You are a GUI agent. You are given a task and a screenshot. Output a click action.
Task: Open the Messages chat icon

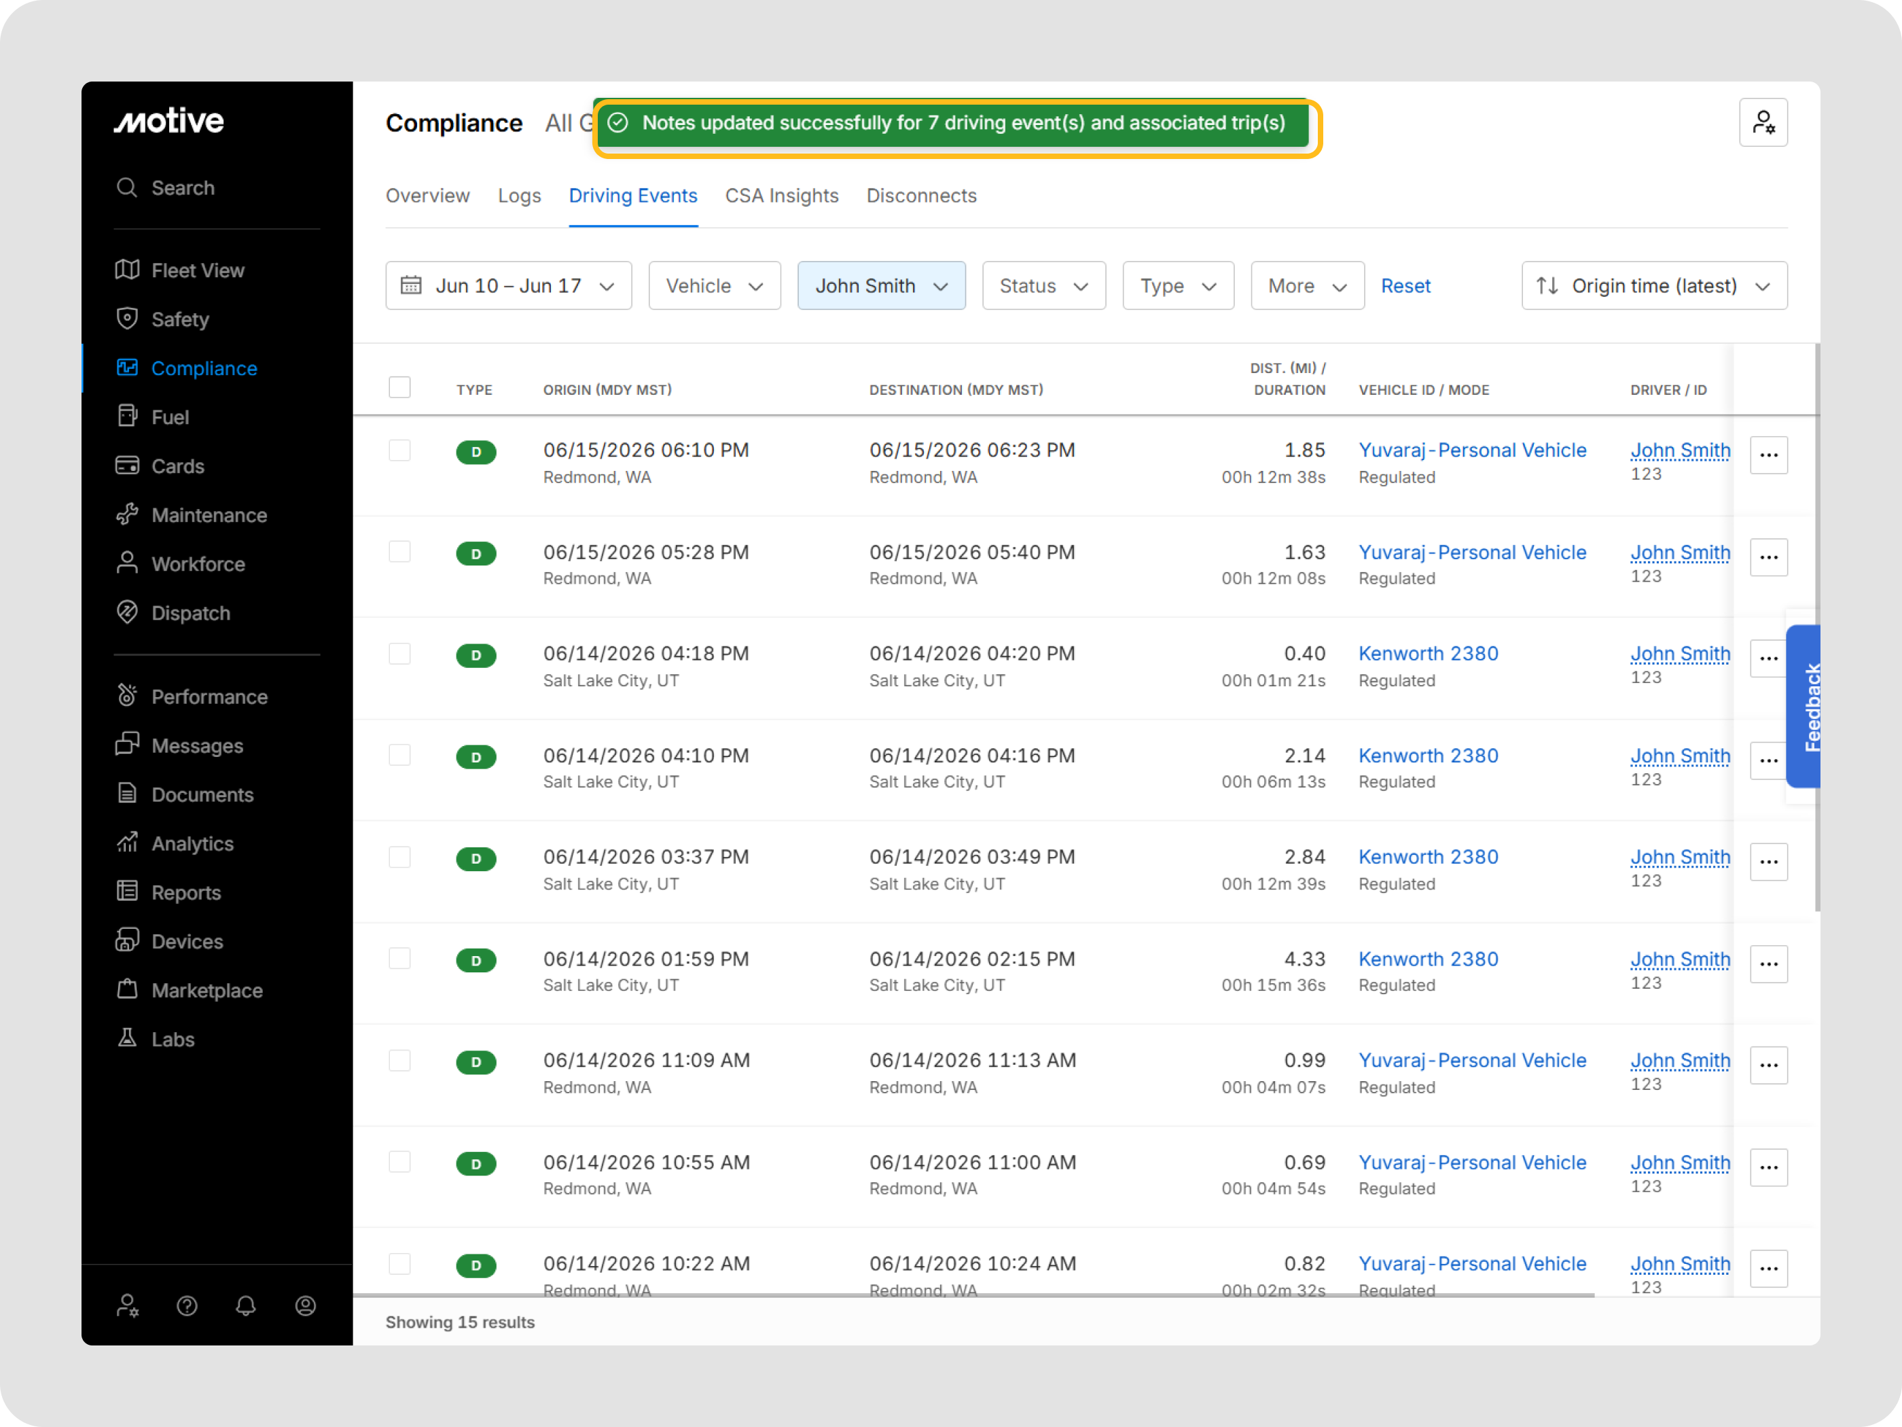coord(127,744)
